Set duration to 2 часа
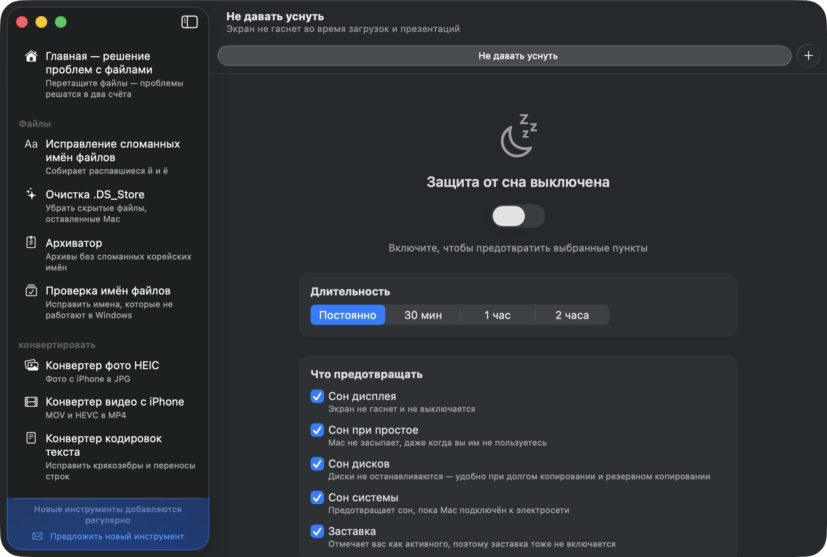827x557 pixels. [x=572, y=315]
